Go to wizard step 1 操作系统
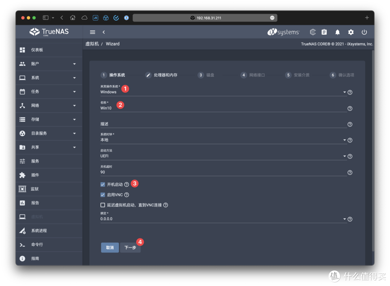390x286 pixels. tap(113, 75)
